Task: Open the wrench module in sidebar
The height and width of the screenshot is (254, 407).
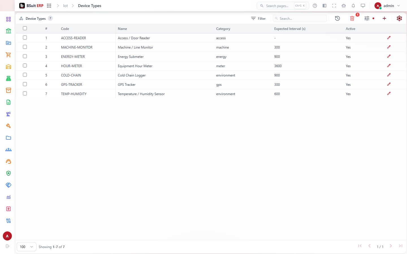Action: 8,126
